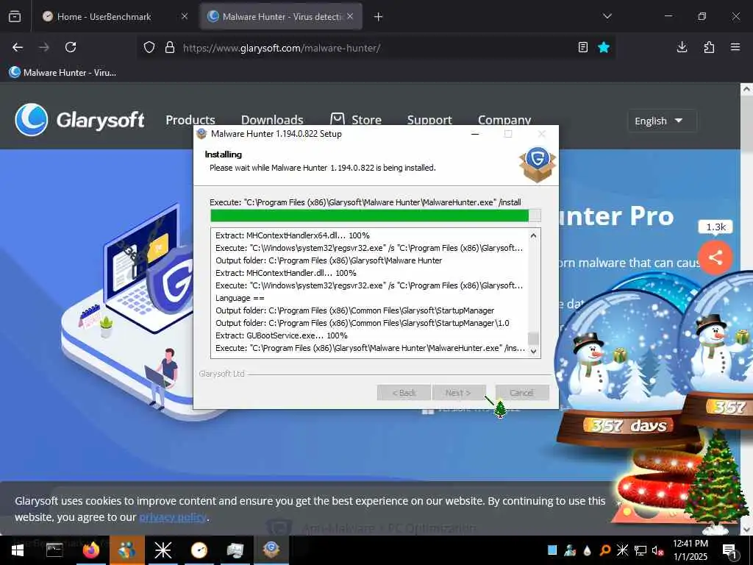Click the site padlock security icon

pos(170,48)
